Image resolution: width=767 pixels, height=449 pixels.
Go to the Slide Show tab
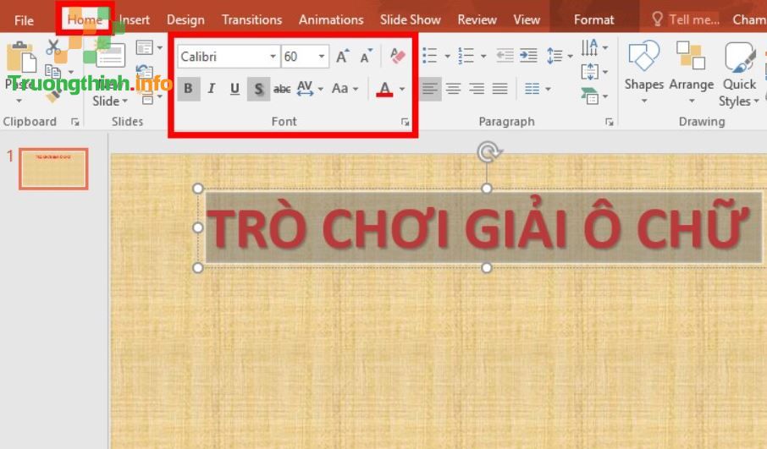[411, 20]
